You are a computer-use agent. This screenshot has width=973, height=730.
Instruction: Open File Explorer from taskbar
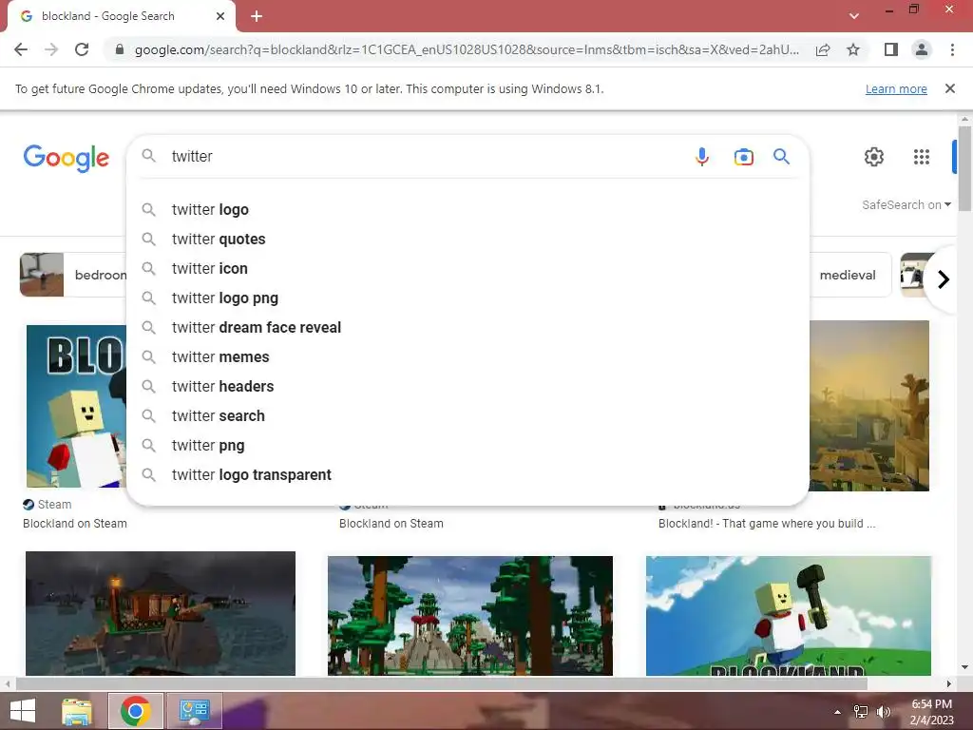[x=77, y=711]
